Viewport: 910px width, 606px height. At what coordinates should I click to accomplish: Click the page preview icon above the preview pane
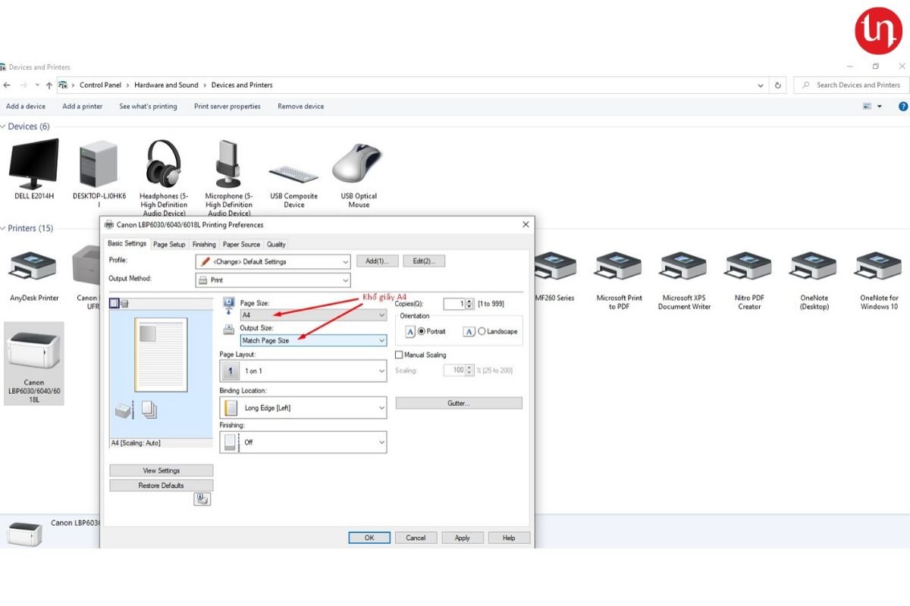114,304
